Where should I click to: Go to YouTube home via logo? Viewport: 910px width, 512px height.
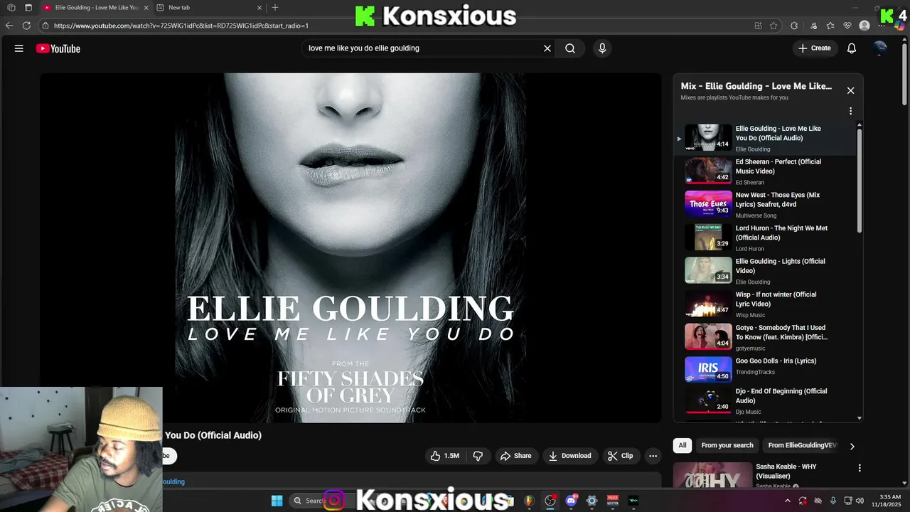[58, 48]
